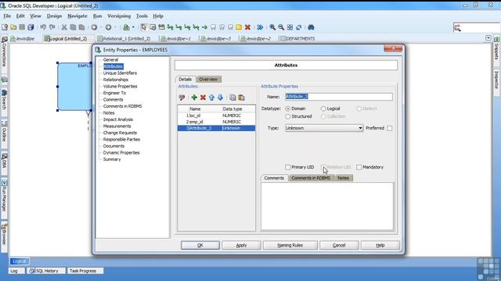Screen dimensions: 501x281
Task: Open the Notes tab below properties
Action: (x=343, y=178)
